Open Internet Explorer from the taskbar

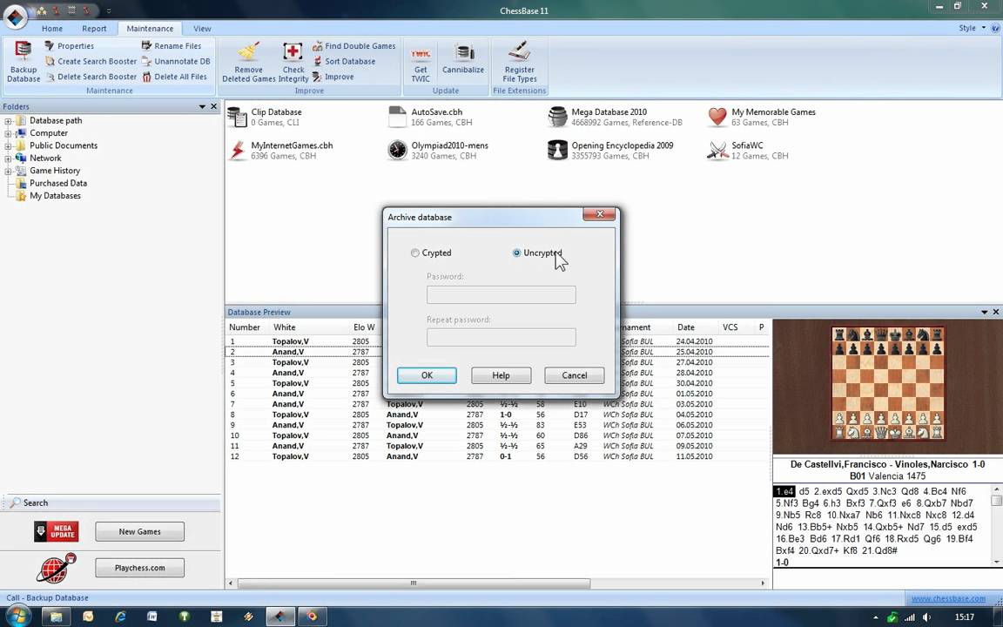point(119,617)
